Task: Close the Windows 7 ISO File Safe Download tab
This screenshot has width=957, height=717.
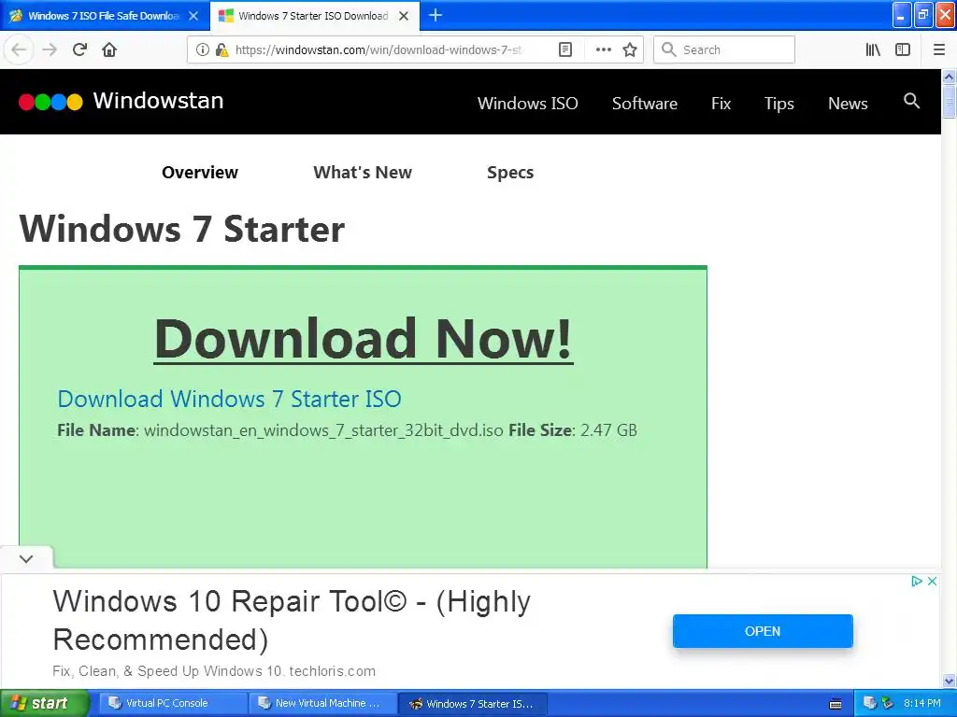Action: (x=193, y=16)
